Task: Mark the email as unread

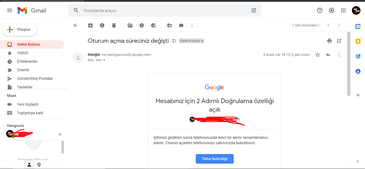Action: pos(130,25)
